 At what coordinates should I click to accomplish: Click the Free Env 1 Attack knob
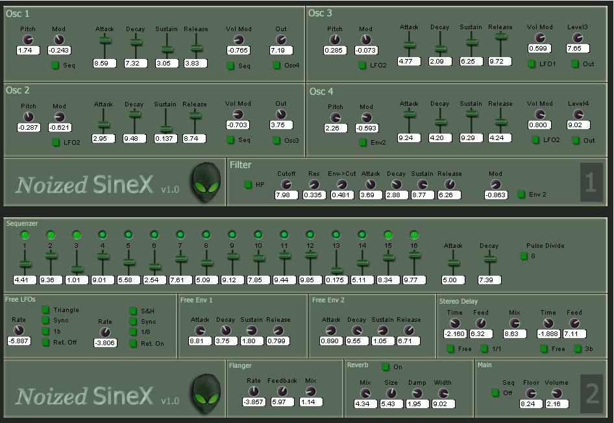(200, 330)
